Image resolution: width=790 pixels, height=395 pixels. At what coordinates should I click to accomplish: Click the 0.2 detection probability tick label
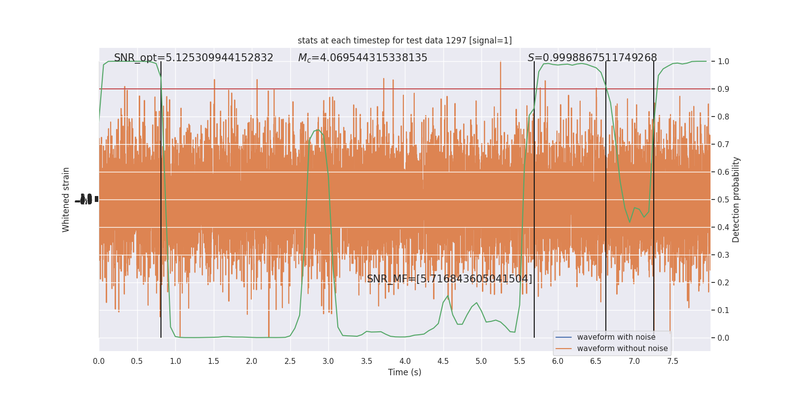[723, 283]
